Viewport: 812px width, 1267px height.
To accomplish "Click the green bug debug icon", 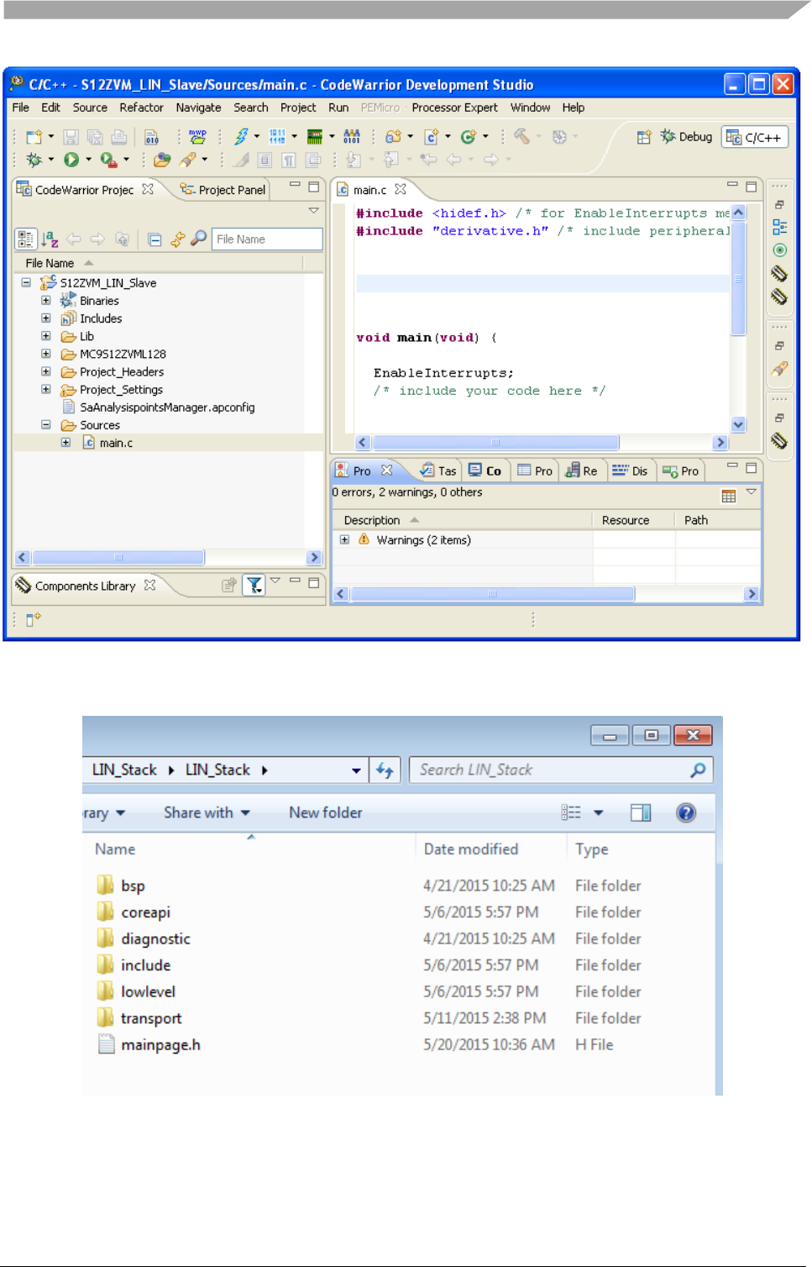I will click(x=34, y=160).
